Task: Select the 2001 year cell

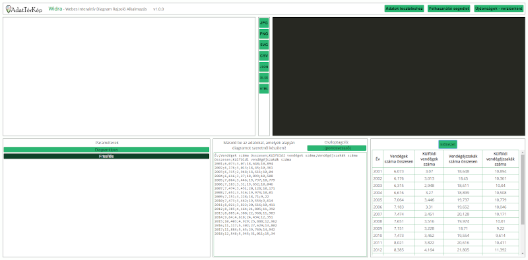Action: click(x=378, y=171)
